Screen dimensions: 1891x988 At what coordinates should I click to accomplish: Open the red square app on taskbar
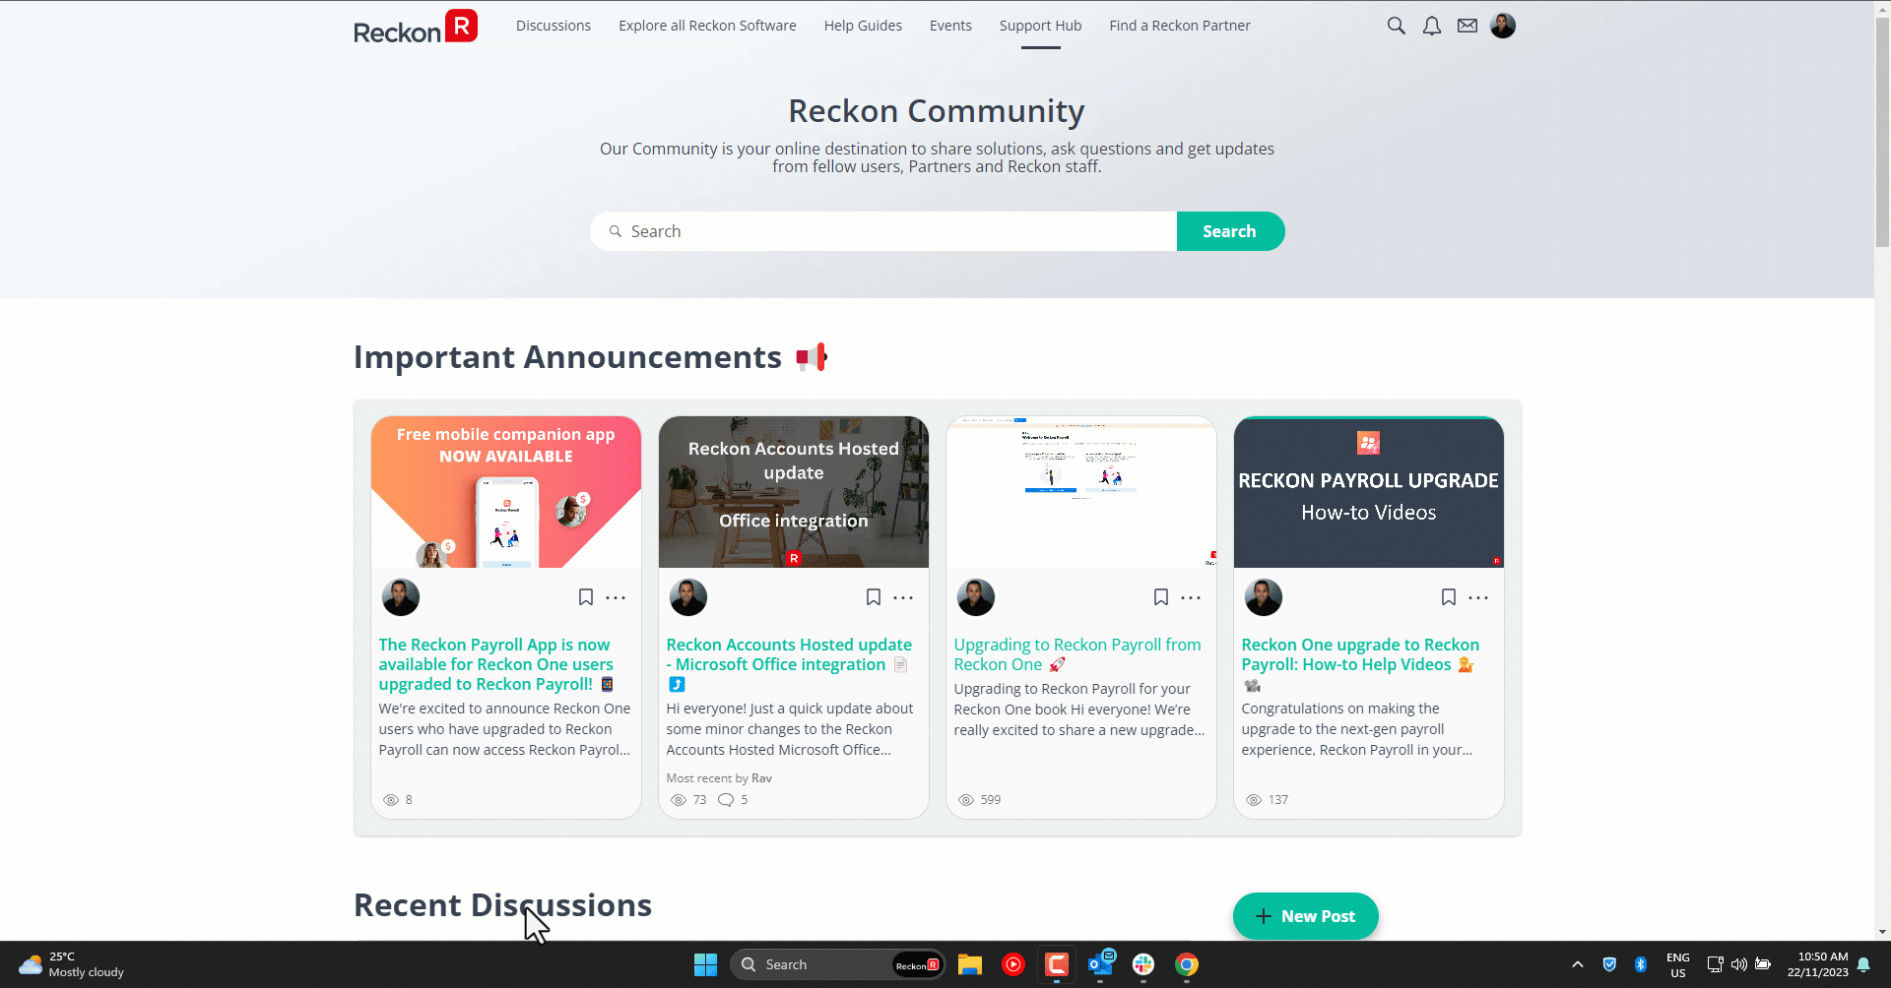[x=1057, y=964]
